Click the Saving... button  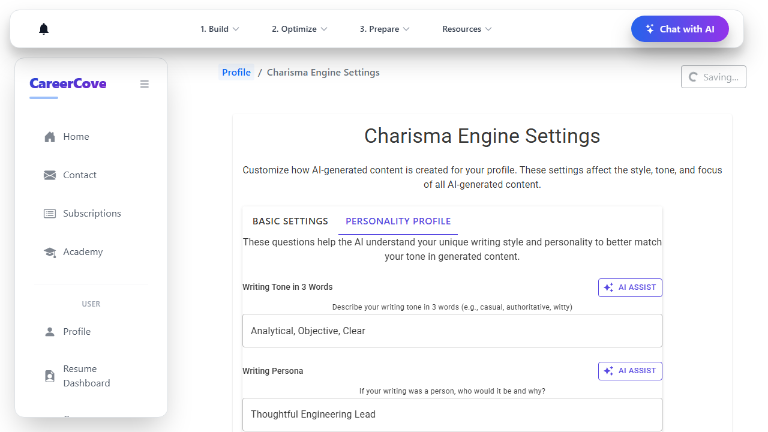(713, 77)
